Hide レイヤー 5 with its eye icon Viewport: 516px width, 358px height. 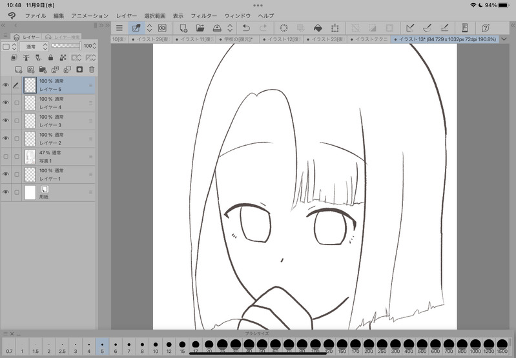point(6,85)
